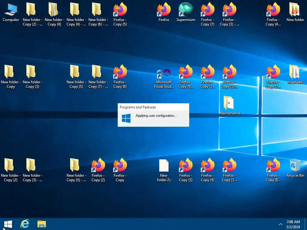Select shortcut labeled Firefox - Copy (4...
The width and height of the screenshot is (307, 230).
273,15
